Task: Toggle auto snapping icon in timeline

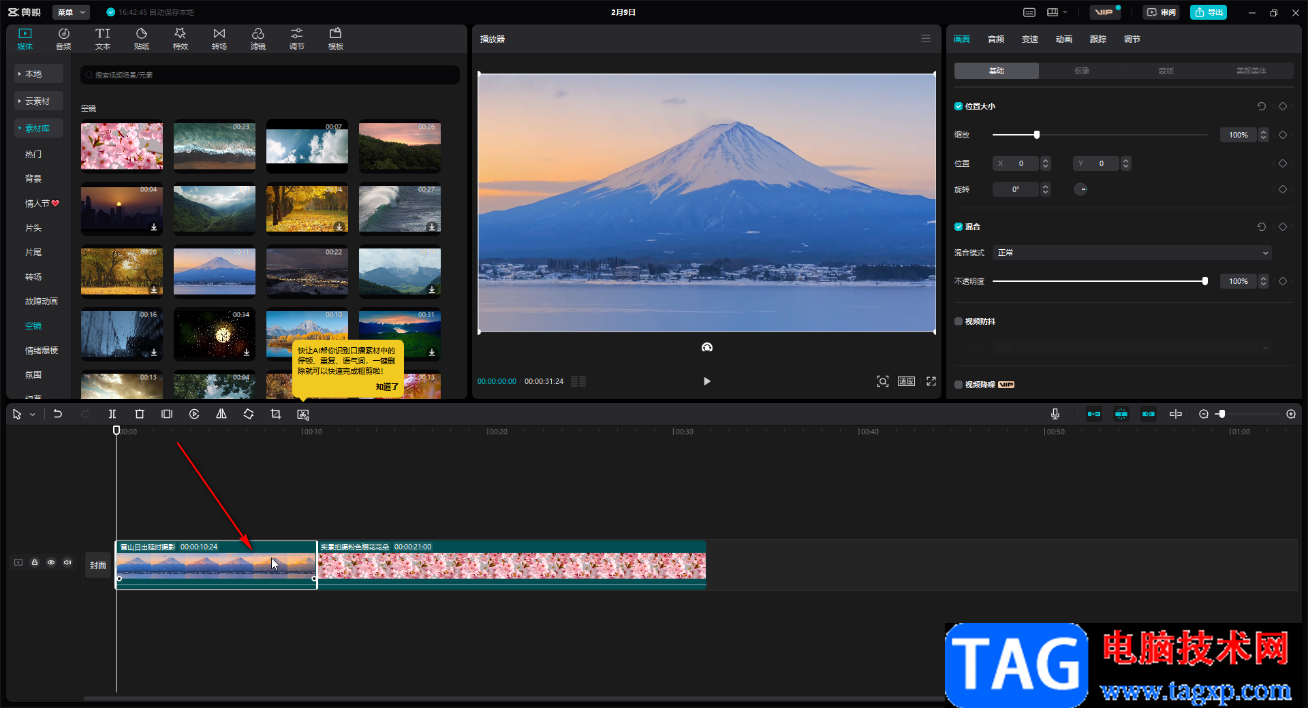Action: pos(1121,414)
